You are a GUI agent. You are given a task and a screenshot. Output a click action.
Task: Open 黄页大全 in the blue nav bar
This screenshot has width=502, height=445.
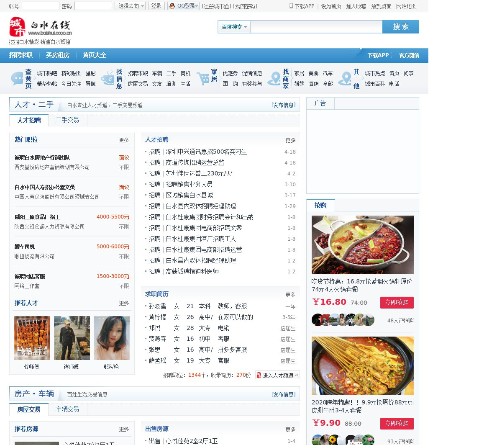(95, 55)
